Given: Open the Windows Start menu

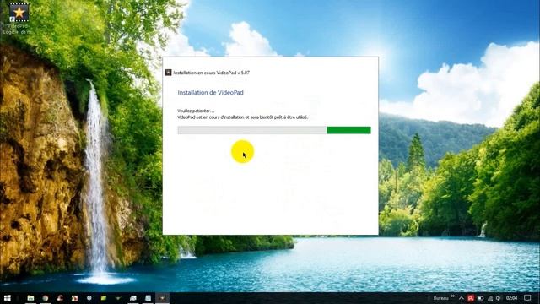Looking at the screenshot, I should tap(8, 298).
